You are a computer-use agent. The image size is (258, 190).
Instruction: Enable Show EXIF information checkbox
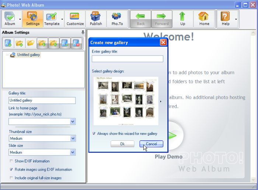(11, 161)
